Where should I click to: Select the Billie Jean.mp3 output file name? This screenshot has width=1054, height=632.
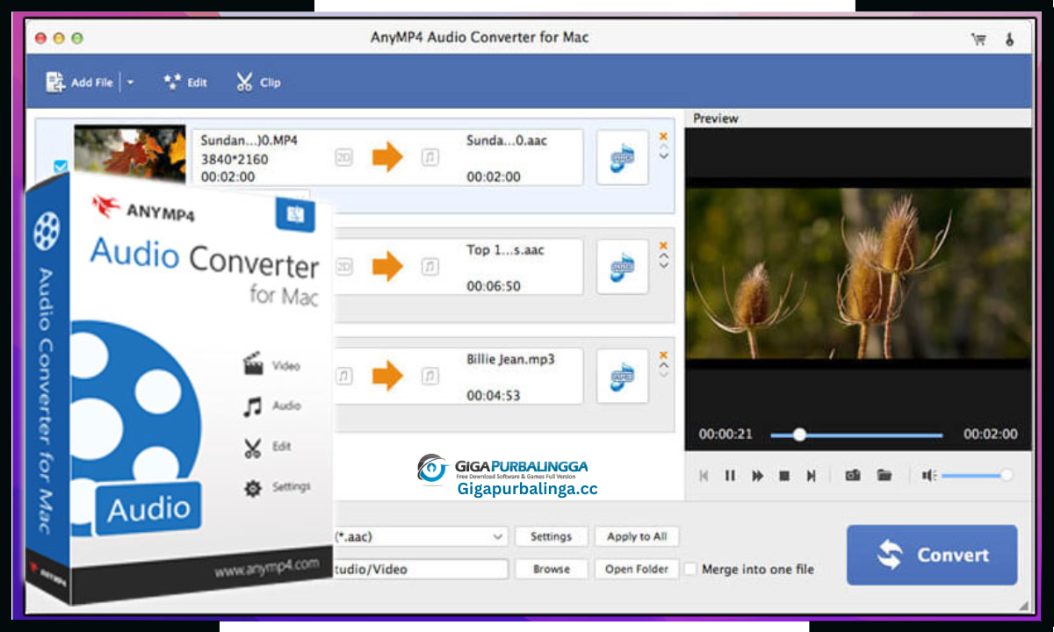(x=510, y=359)
